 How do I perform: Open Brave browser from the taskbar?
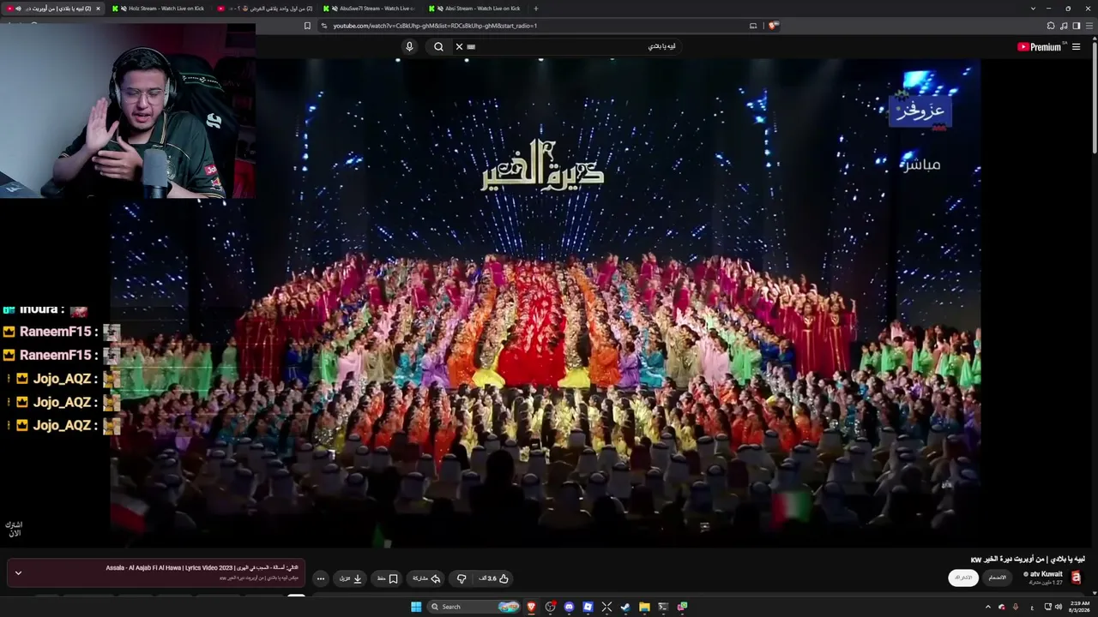pos(531,607)
